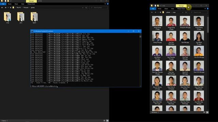The height and width of the screenshot is (122, 218).
Task: Switch photo window to details view icon
Action: (104, 121)
